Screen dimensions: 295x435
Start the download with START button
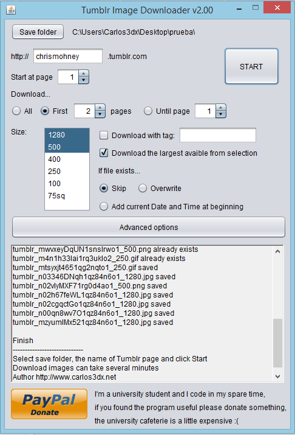click(251, 66)
